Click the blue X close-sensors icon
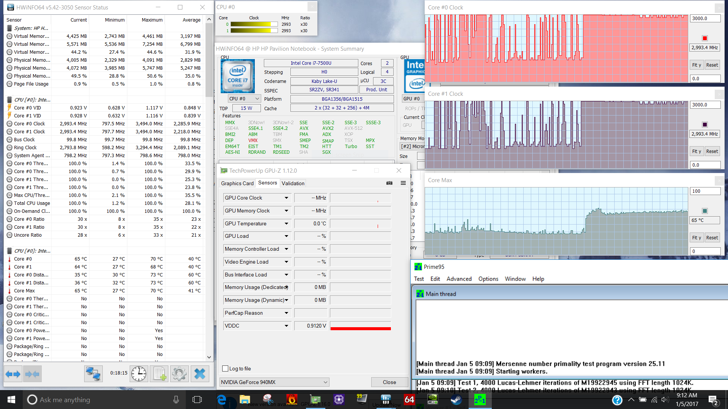Viewport: 728px width, 409px height. pyautogui.click(x=200, y=374)
